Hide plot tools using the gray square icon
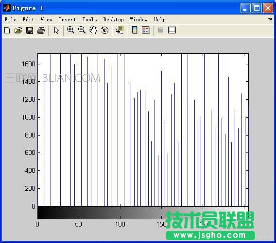Image resolution: width=276 pixels, height=243 pixels. (161, 30)
